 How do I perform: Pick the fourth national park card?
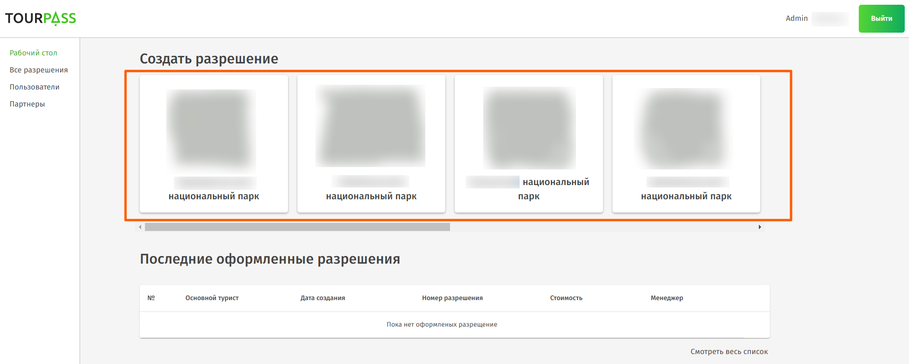pos(686,144)
